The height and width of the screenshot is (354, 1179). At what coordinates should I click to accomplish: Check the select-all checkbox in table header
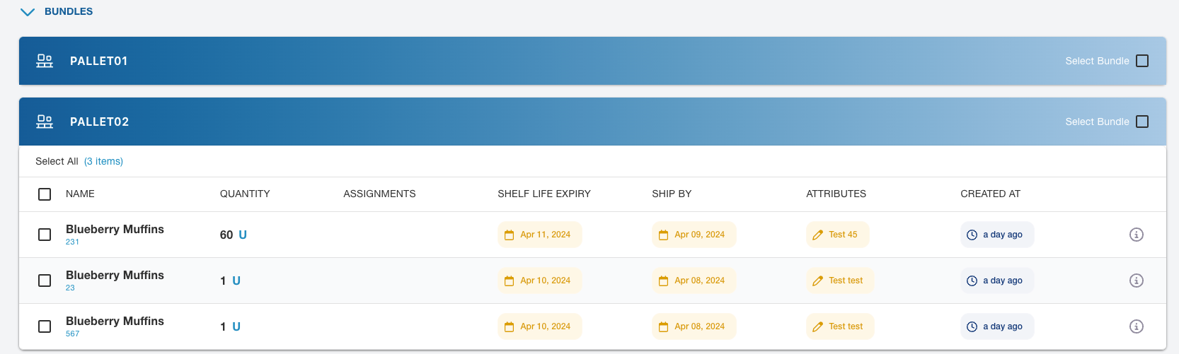pyautogui.click(x=45, y=194)
